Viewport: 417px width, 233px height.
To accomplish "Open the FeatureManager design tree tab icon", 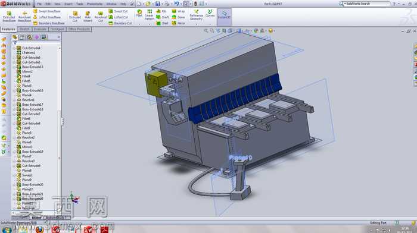I will [x=15, y=37].
